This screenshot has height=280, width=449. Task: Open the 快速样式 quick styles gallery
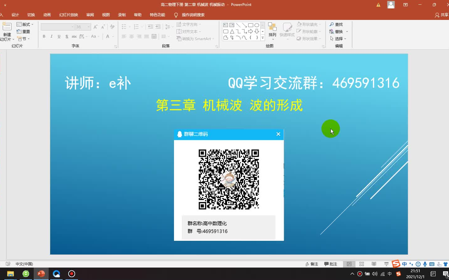[x=287, y=31]
